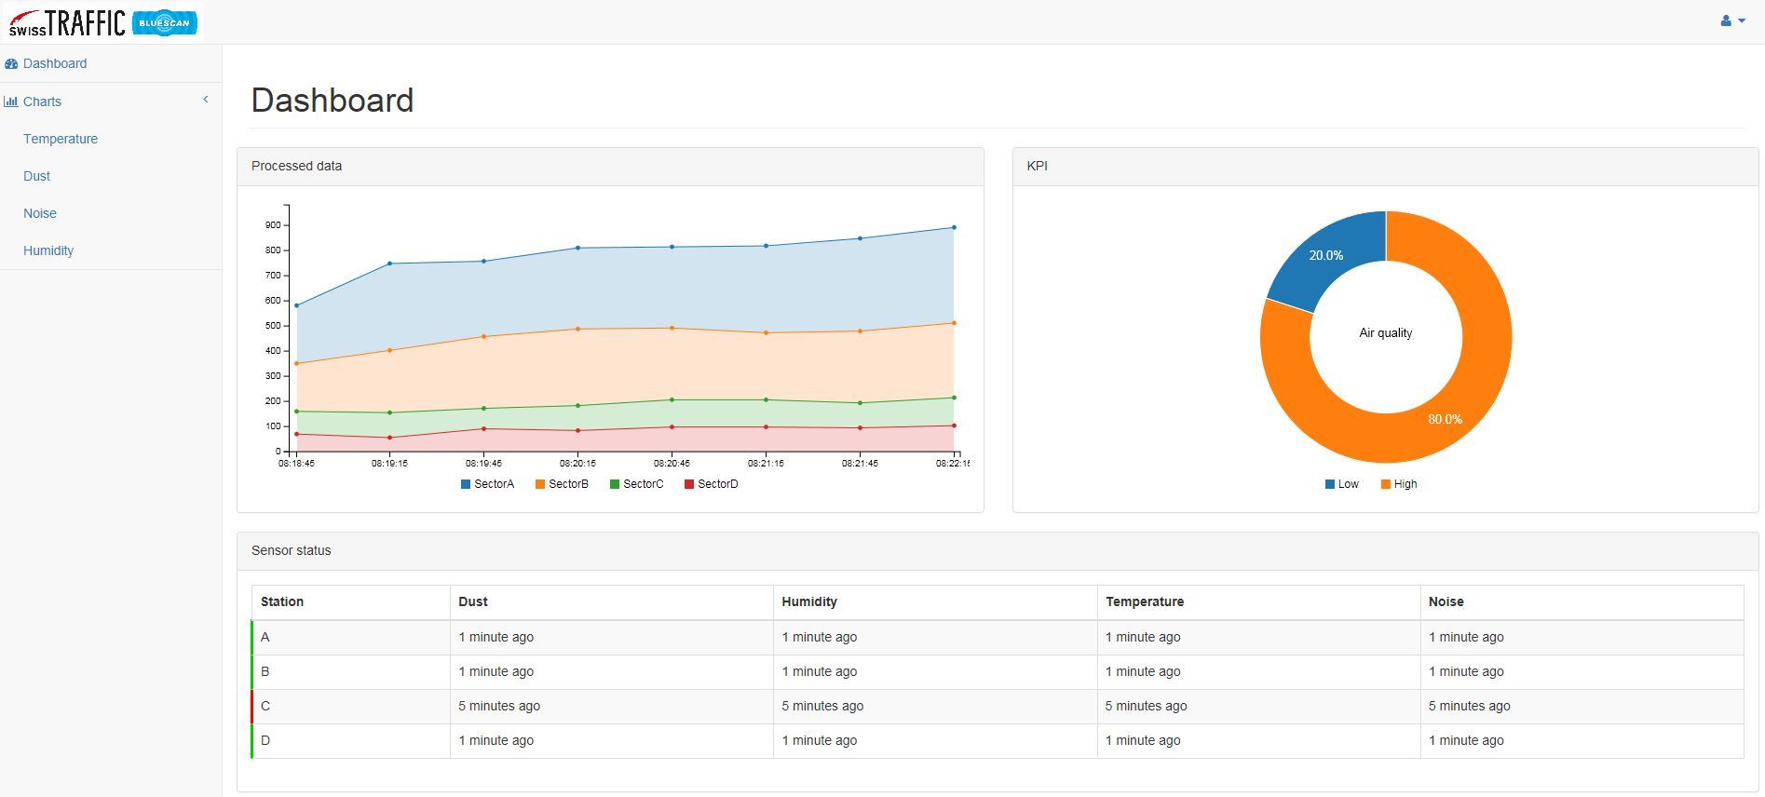This screenshot has height=797, width=1765.
Task: Click the Swiss Traffic logo
Action: (67, 22)
